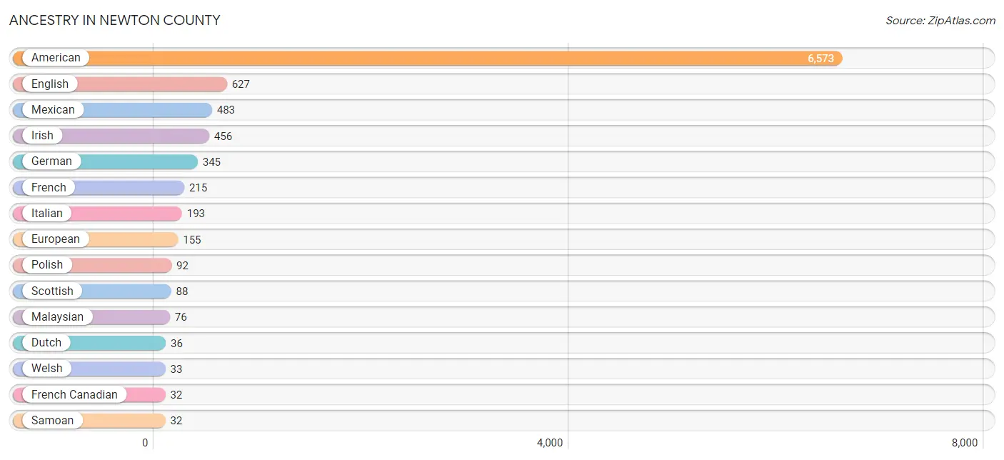Click the 215 value beside French
The width and height of the screenshot is (1004, 460).
pyautogui.click(x=198, y=188)
